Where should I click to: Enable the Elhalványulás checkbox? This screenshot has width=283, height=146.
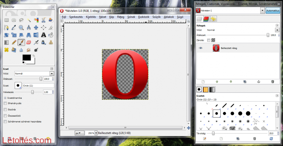click(x=5, y=103)
